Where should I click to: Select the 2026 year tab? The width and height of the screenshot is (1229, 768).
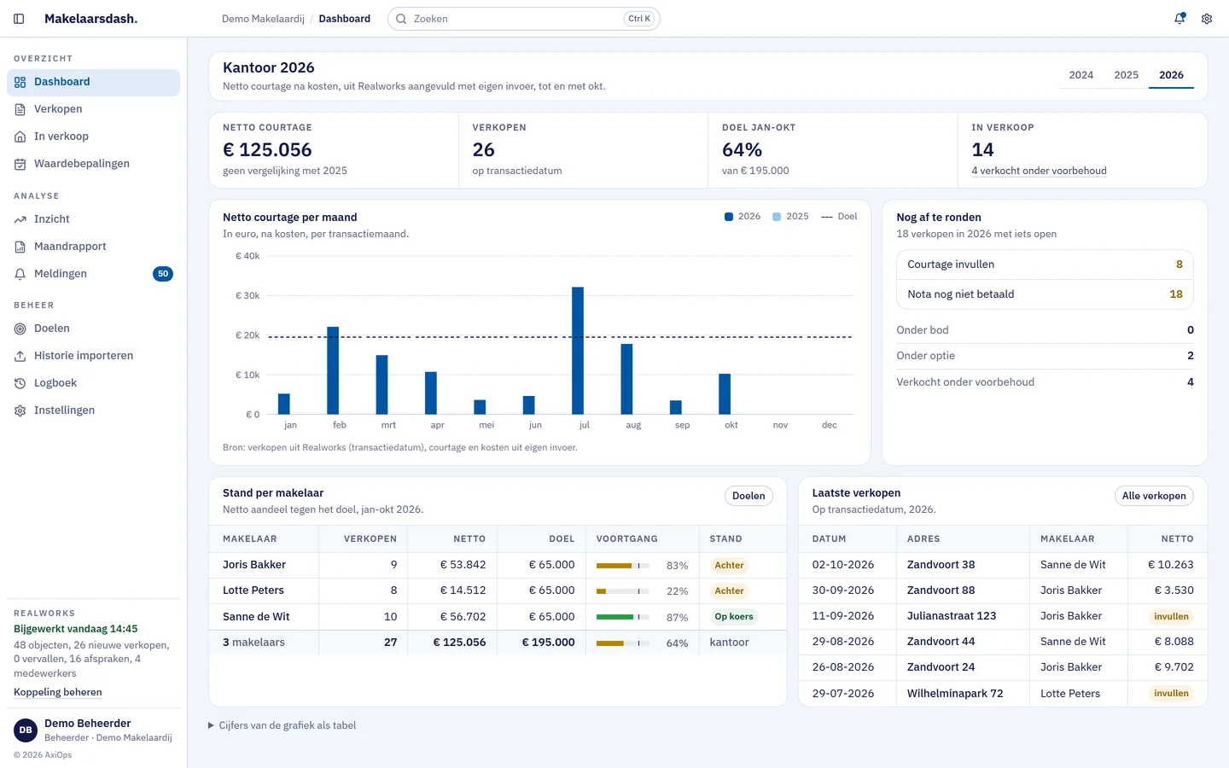(x=1171, y=75)
